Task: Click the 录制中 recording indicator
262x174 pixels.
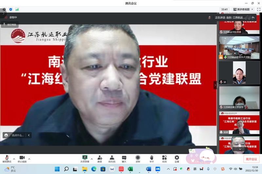Action: 11,17
